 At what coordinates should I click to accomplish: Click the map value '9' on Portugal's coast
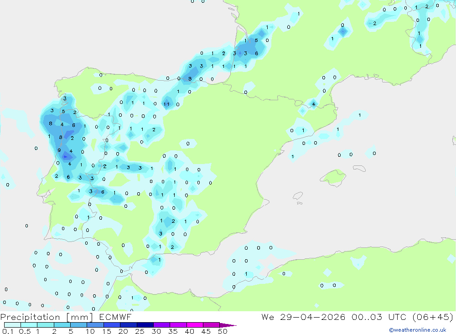click(x=59, y=150)
